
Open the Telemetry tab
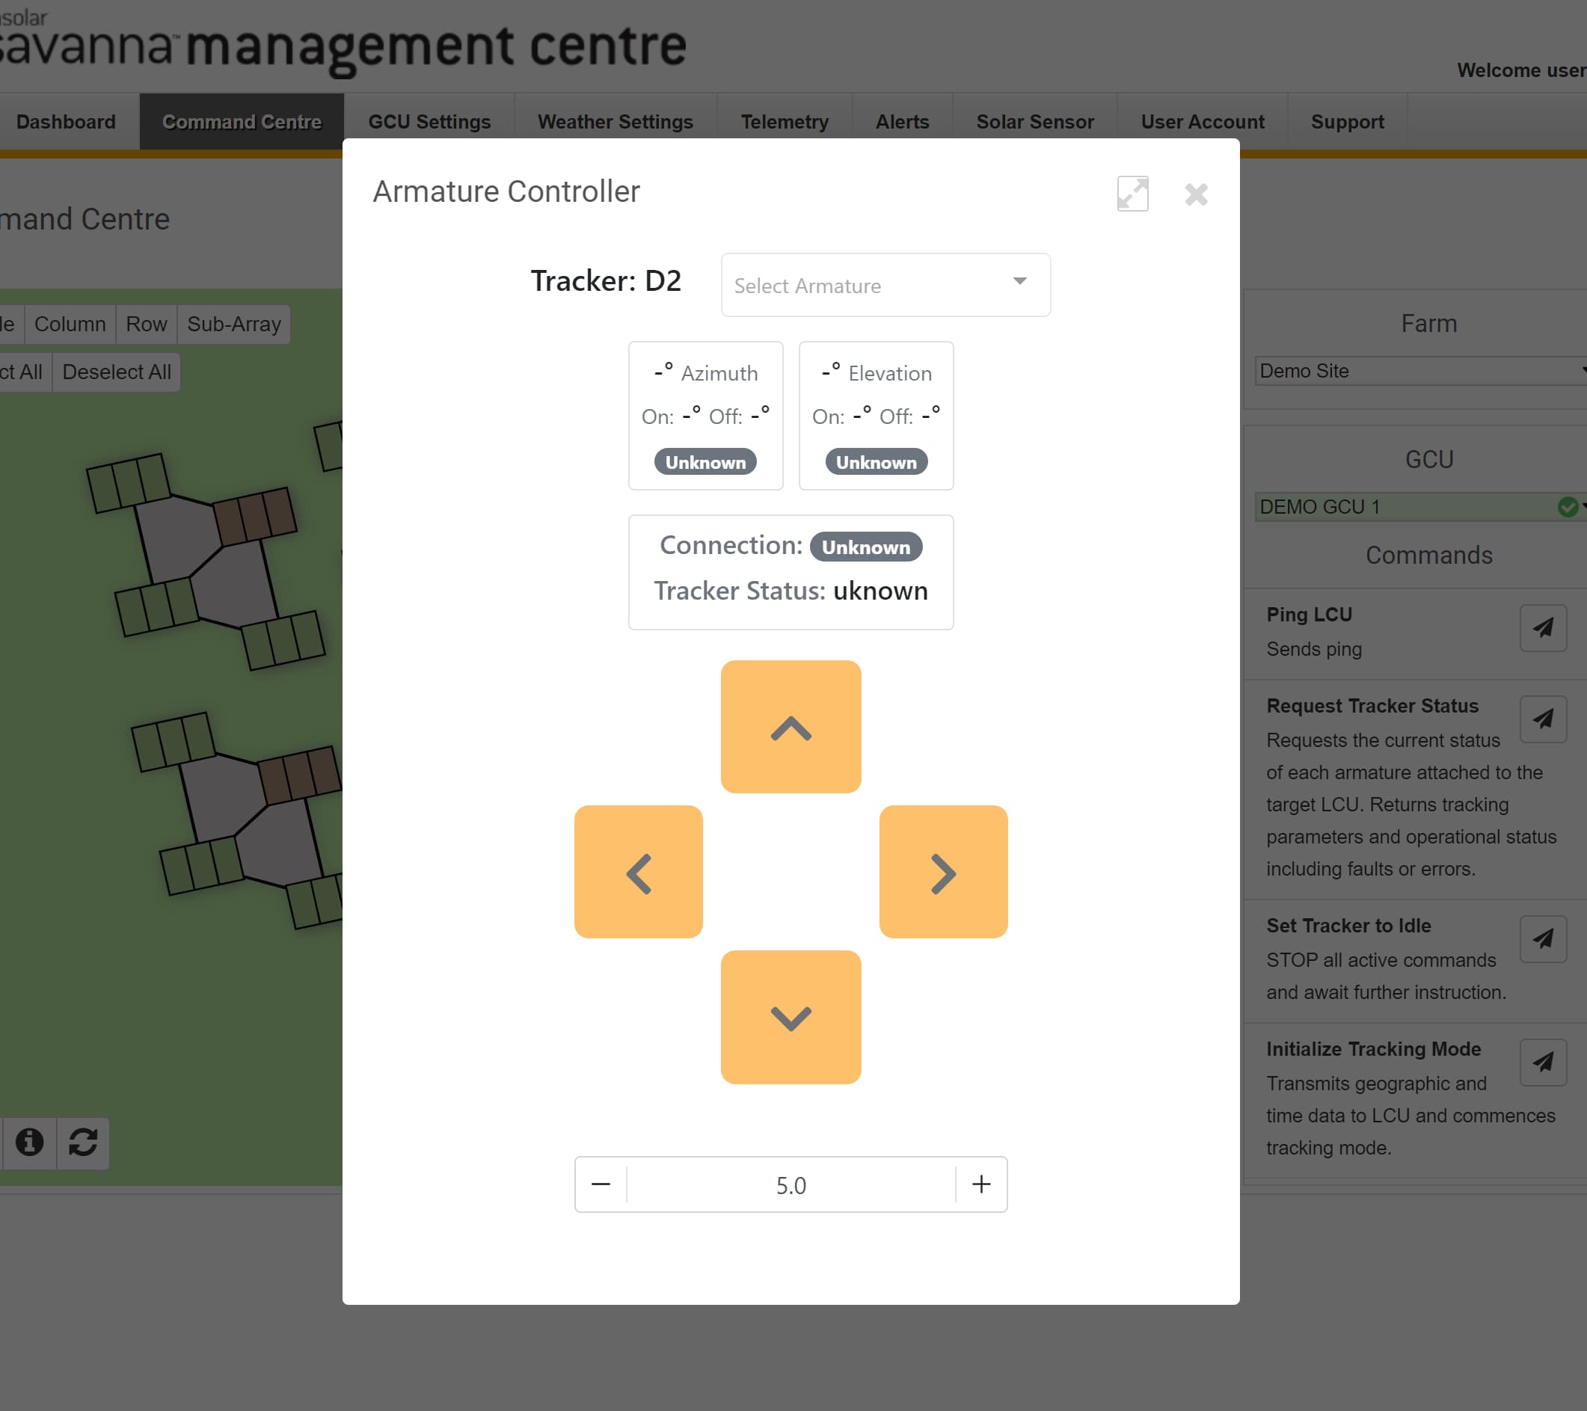pyautogui.click(x=785, y=122)
